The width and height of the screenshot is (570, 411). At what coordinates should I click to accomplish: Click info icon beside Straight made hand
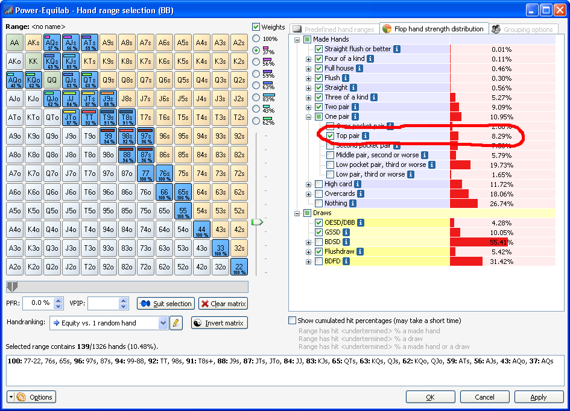click(353, 87)
